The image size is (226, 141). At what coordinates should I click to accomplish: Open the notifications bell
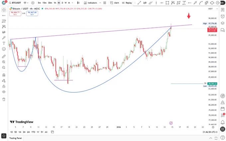[x=223, y=122]
